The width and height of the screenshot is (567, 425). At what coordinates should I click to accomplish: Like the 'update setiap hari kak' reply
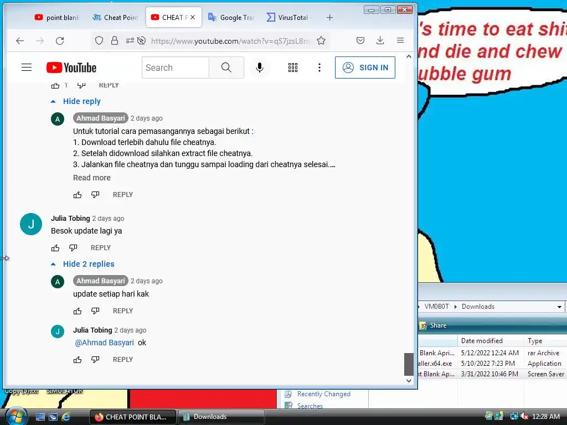point(78,311)
